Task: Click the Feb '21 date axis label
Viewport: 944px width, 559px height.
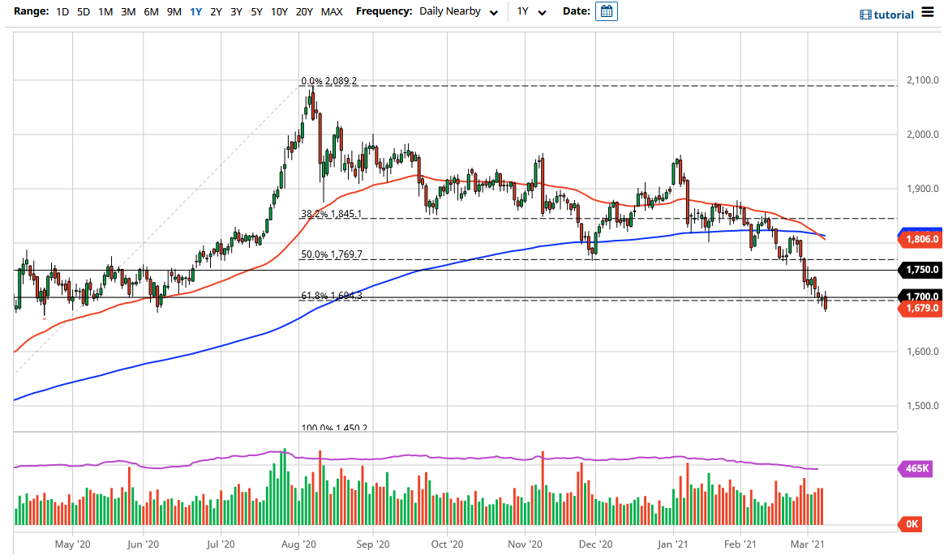Action: tap(740, 544)
